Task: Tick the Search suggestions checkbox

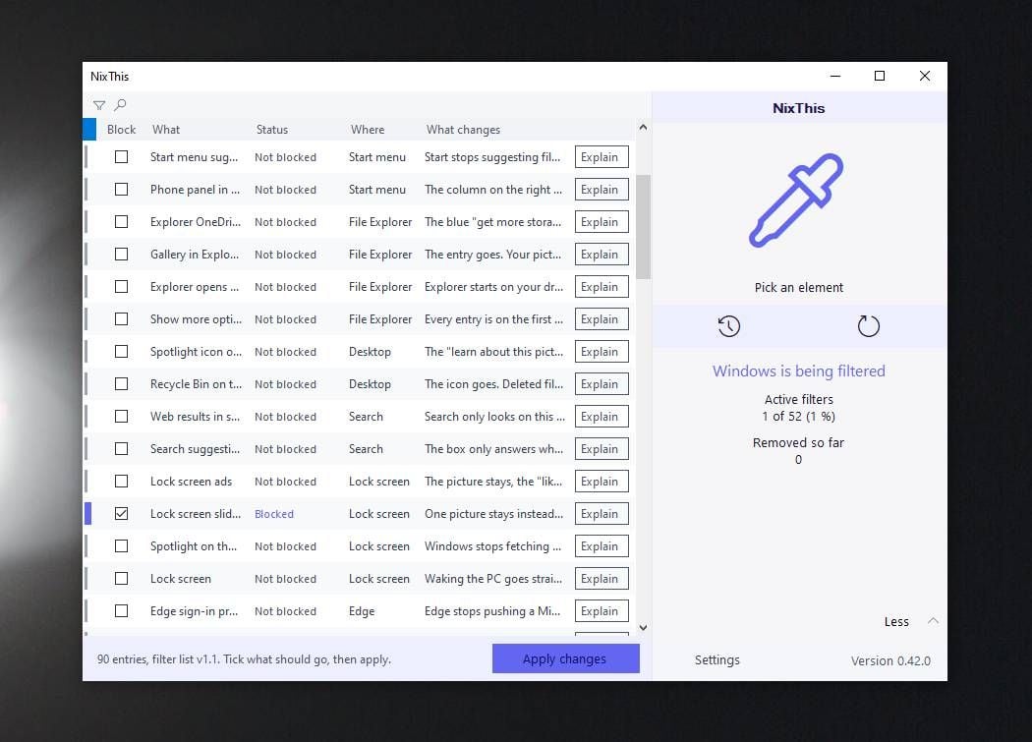Action: pyautogui.click(x=121, y=449)
